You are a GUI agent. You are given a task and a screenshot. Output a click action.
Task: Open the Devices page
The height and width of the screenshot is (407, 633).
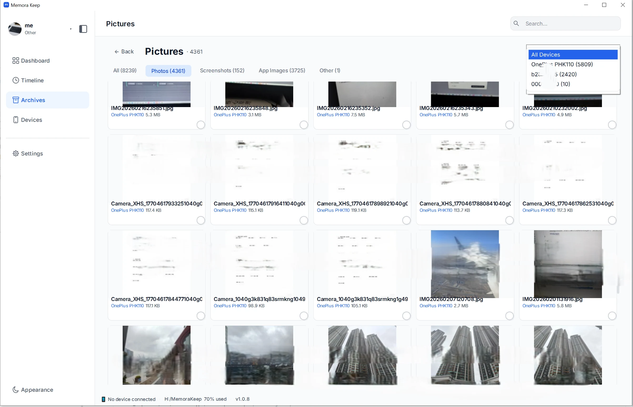point(48,120)
